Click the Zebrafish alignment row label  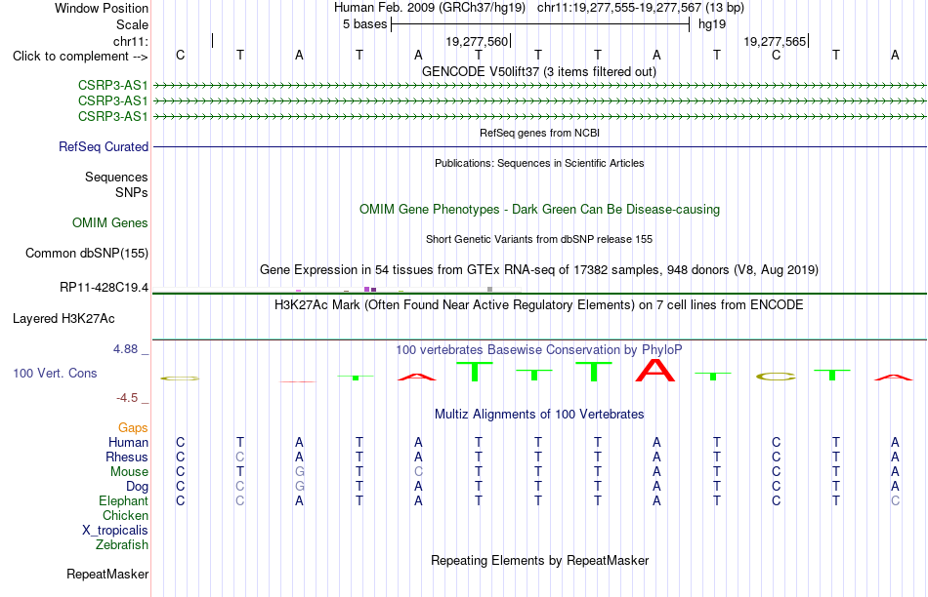(x=122, y=545)
